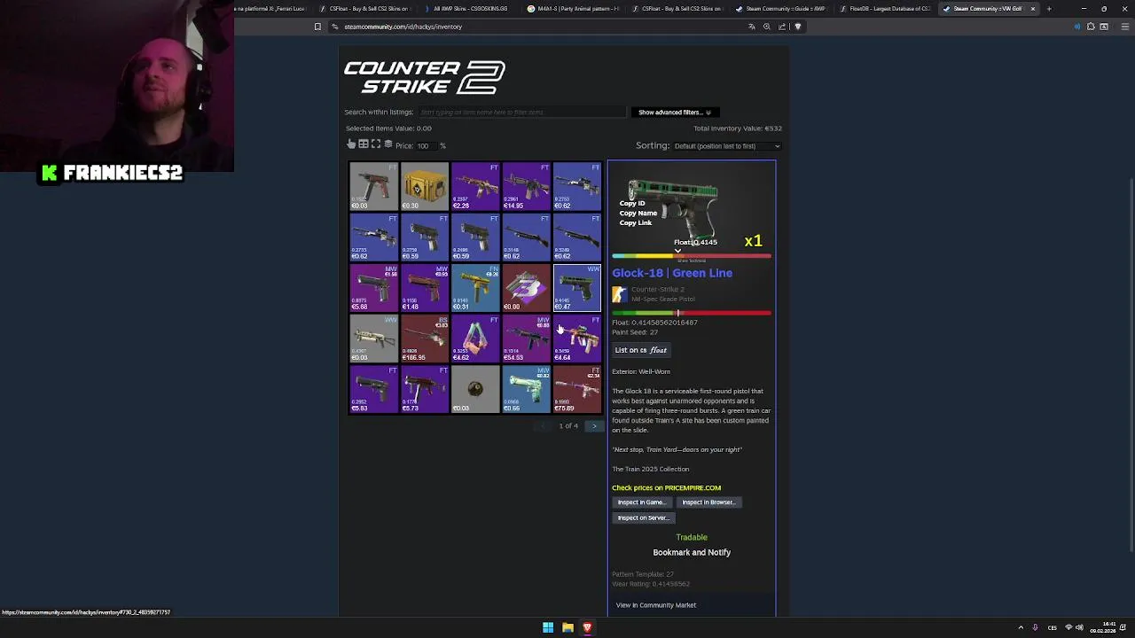Image resolution: width=1135 pixels, height=638 pixels.
Task: Select the €0.03 item in the top row
Action: (x=373, y=186)
